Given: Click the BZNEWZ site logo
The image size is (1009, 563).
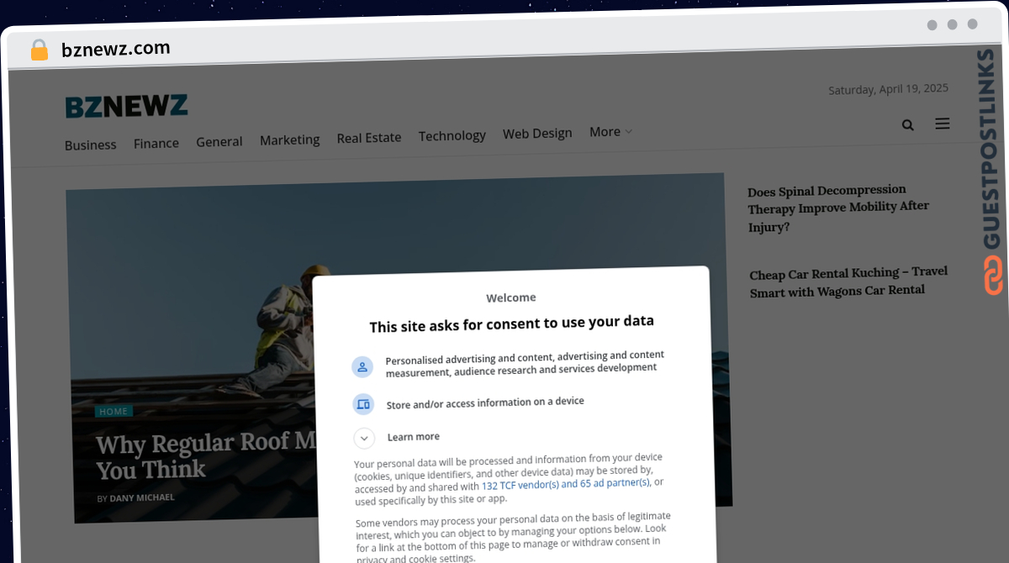Looking at the screenshot, I should point(127,106).
